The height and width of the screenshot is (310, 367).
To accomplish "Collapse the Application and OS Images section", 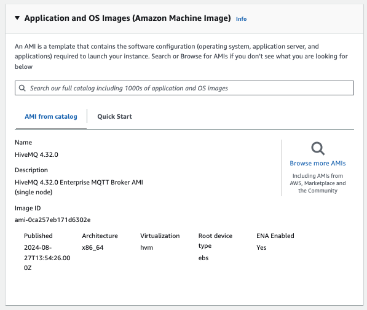I will point(17,18).
